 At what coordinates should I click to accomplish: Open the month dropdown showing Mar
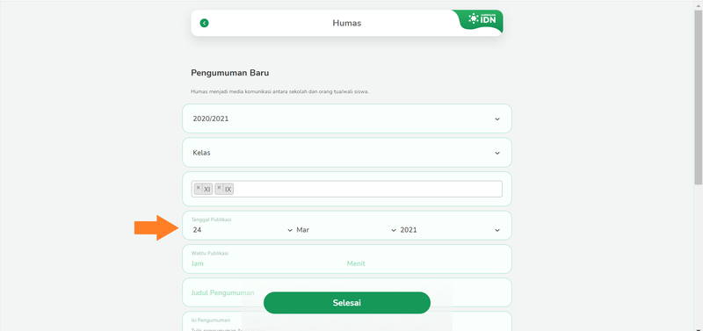(346, 230)
